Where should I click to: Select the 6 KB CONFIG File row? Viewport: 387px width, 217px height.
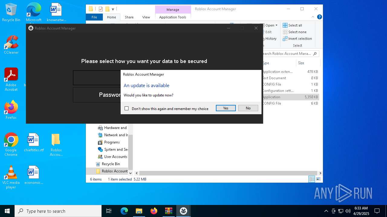point(290,103)
